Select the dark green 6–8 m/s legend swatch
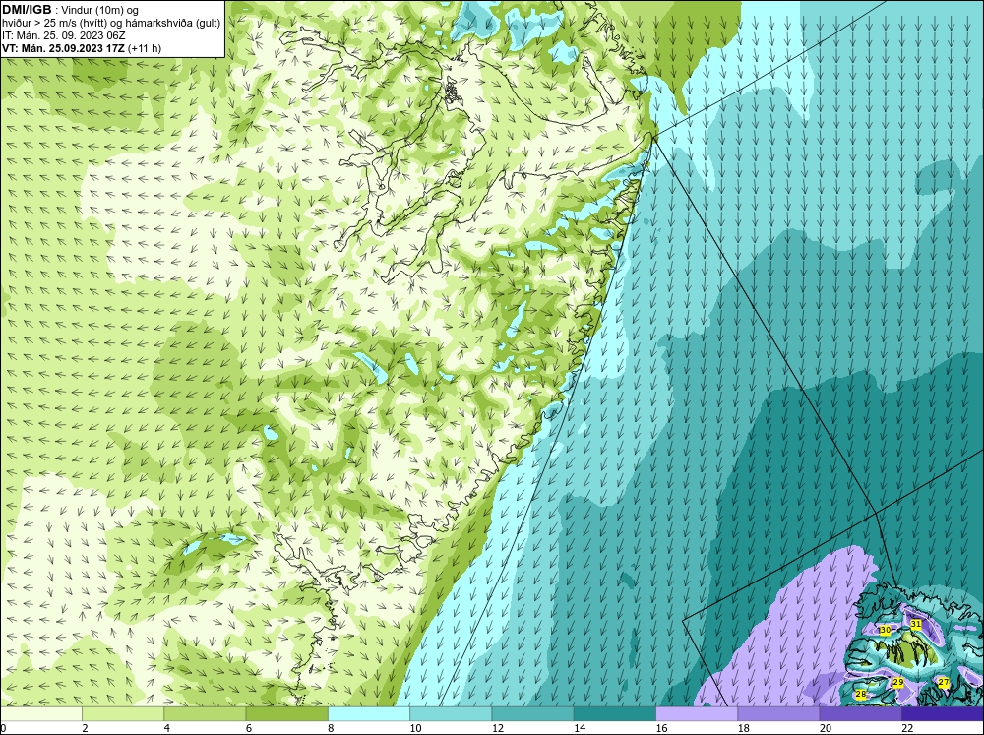 [286, 713]
